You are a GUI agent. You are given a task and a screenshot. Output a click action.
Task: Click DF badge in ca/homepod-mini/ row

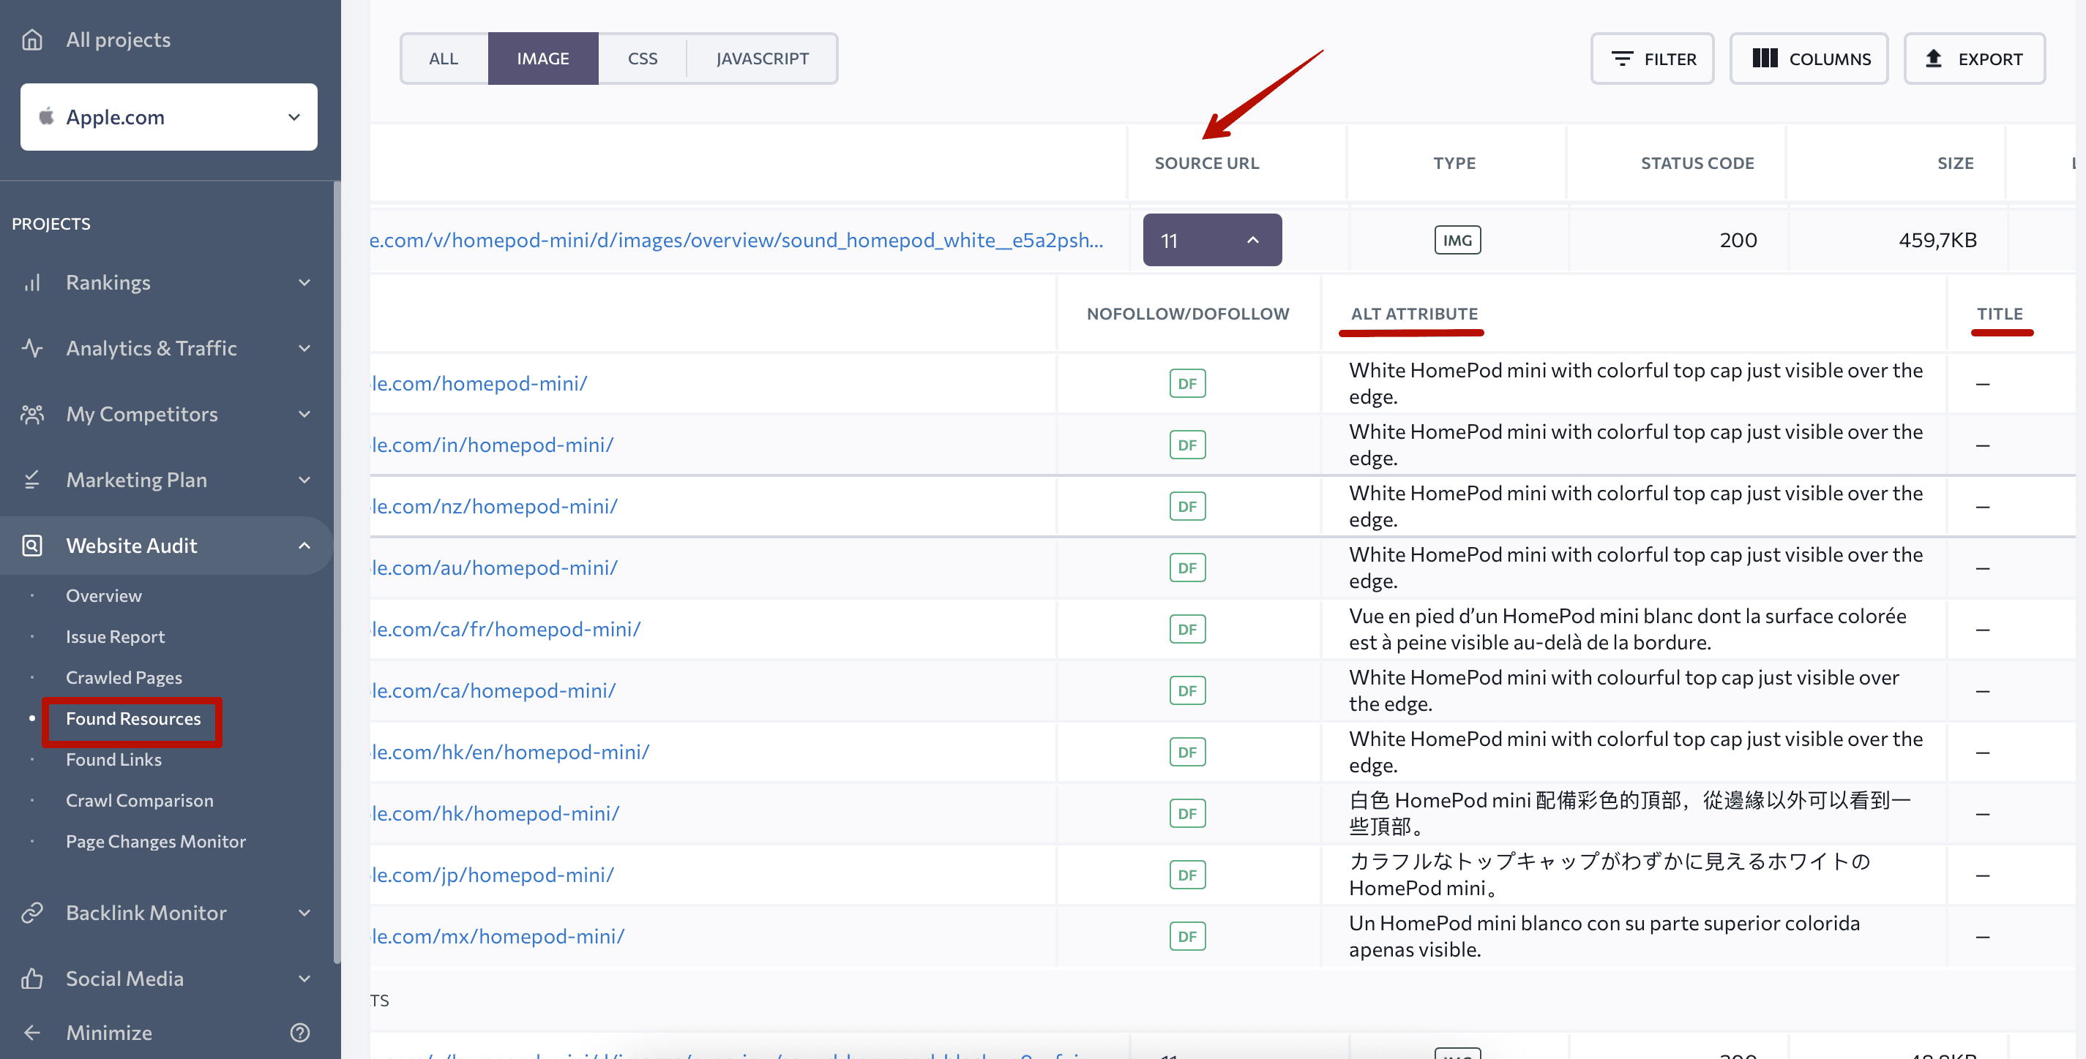click(x=1187, y=691)
